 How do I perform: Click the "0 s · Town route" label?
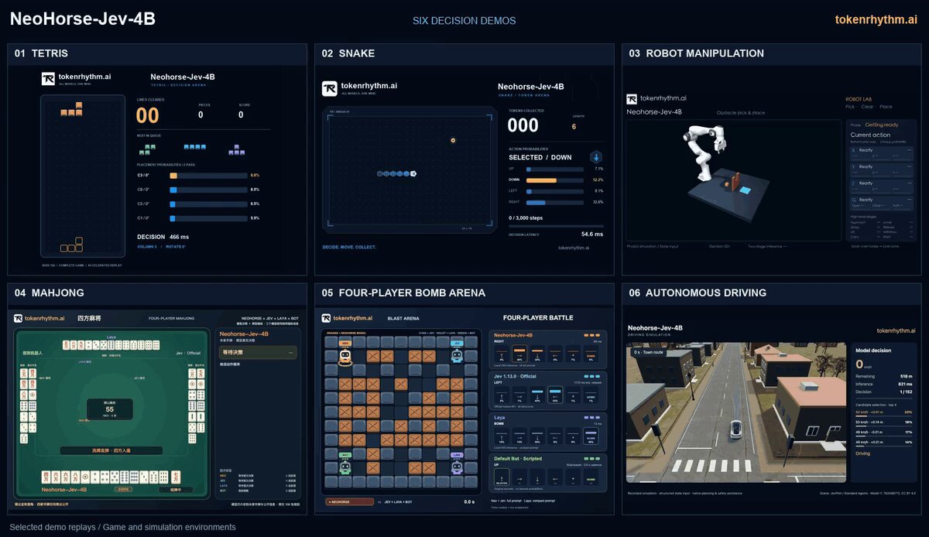click(649, 352)
